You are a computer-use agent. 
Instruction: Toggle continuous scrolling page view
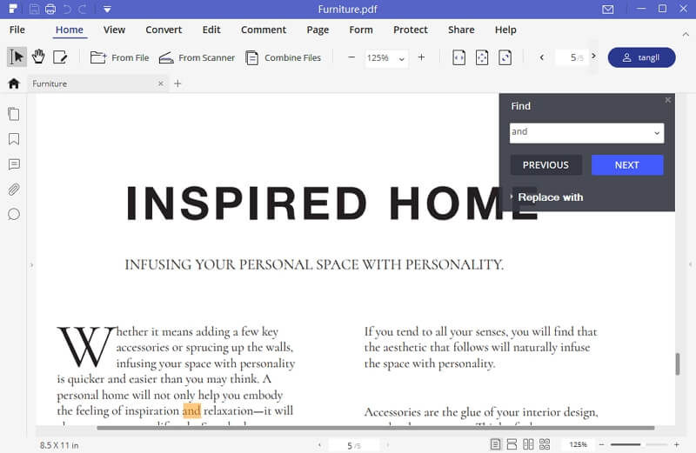pos(512,444)
